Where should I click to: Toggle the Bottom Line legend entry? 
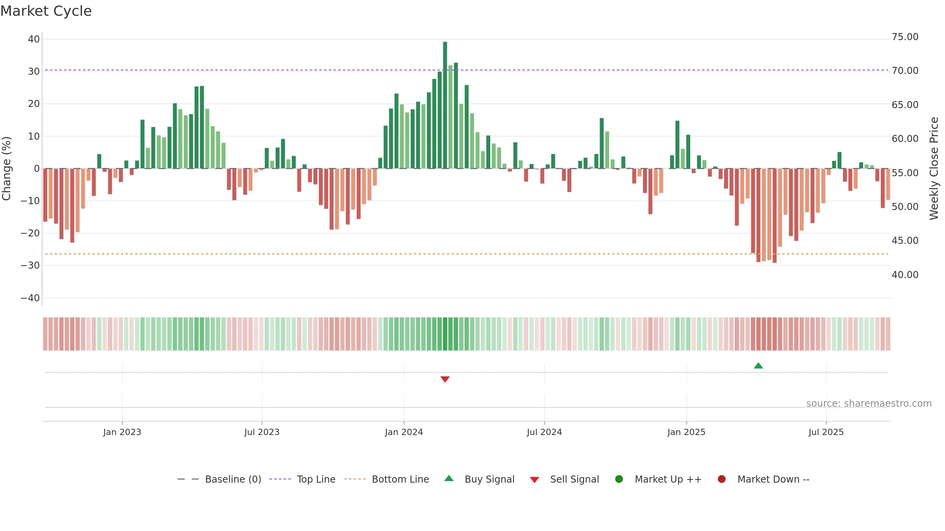point(387,479)
